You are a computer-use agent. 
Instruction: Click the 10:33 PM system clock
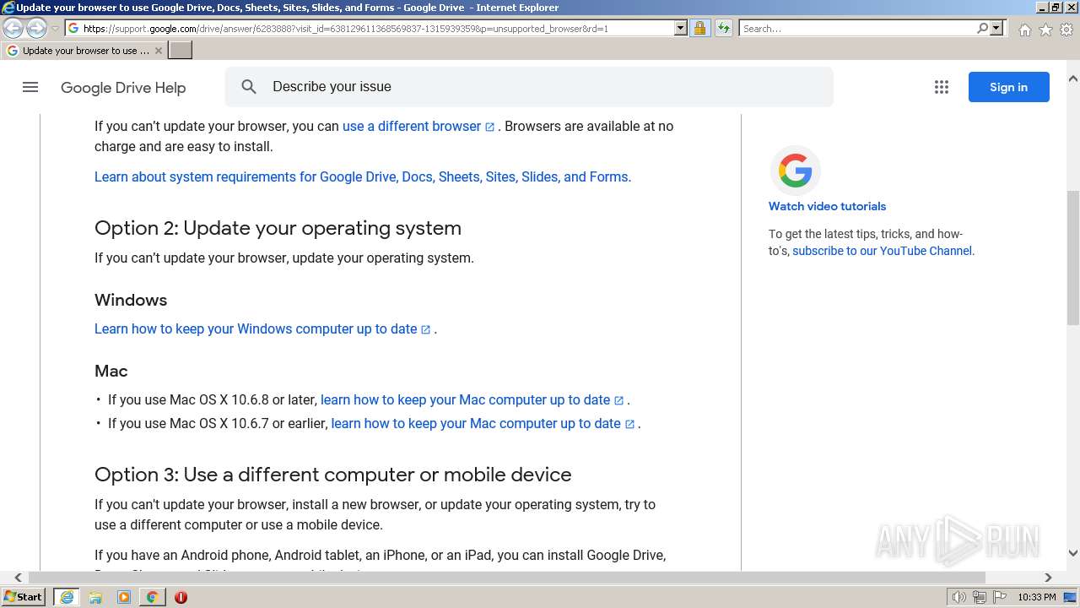point(1036,597)
